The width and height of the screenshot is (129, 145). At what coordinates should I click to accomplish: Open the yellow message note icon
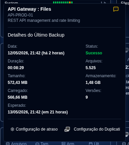coord(116,9)
